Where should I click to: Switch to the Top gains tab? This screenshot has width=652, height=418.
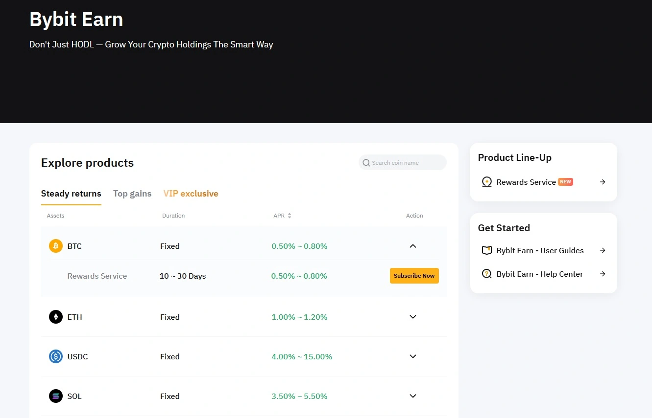click(132, 193)
